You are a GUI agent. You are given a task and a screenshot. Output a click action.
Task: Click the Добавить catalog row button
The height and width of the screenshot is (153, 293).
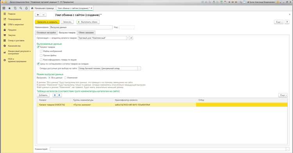[x=43, y=95]
